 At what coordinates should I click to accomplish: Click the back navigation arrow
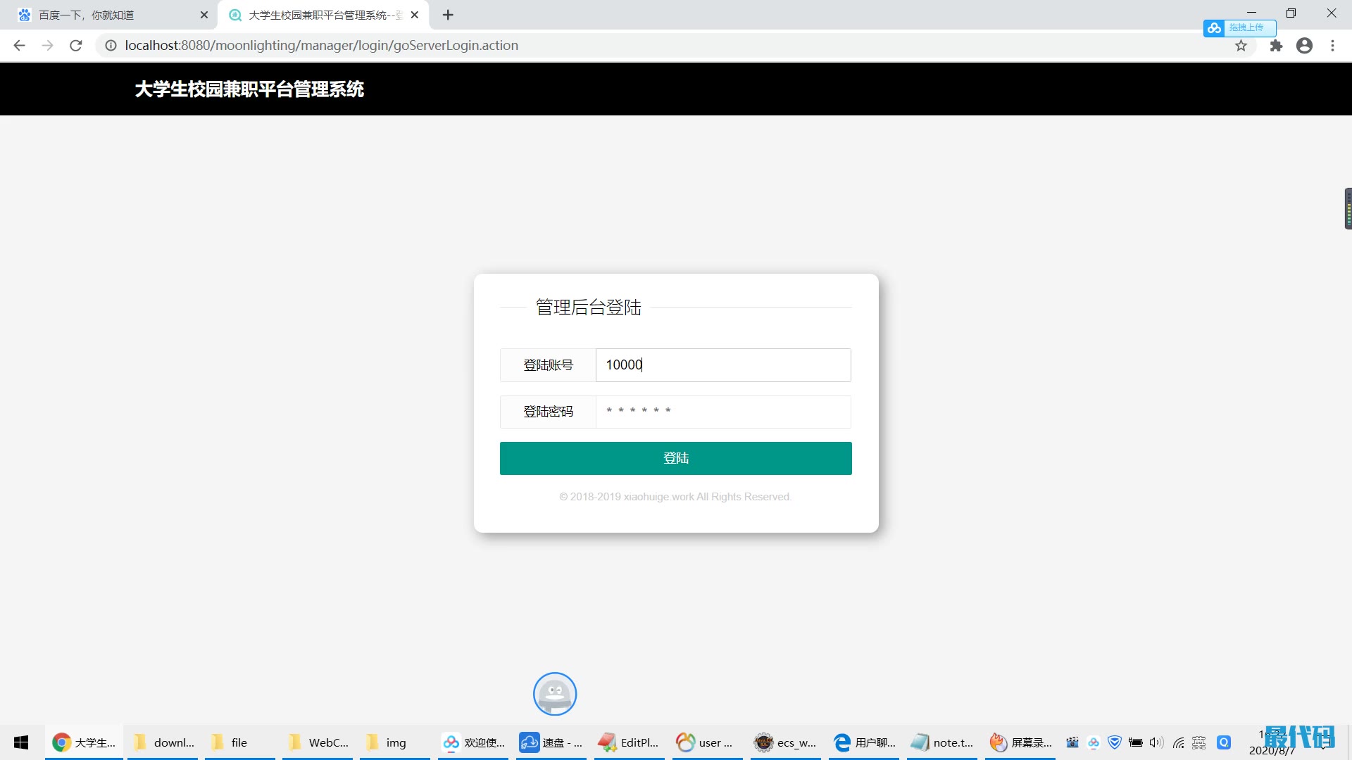pyautogui.click(x=19, y=46)
